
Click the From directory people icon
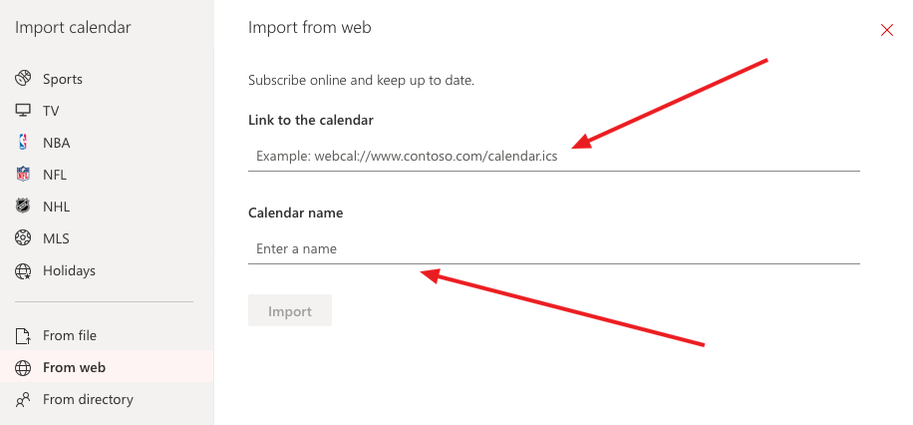click(x=23, y=400)
